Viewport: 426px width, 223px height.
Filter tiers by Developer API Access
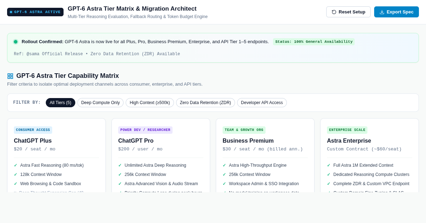coord(262,103)
